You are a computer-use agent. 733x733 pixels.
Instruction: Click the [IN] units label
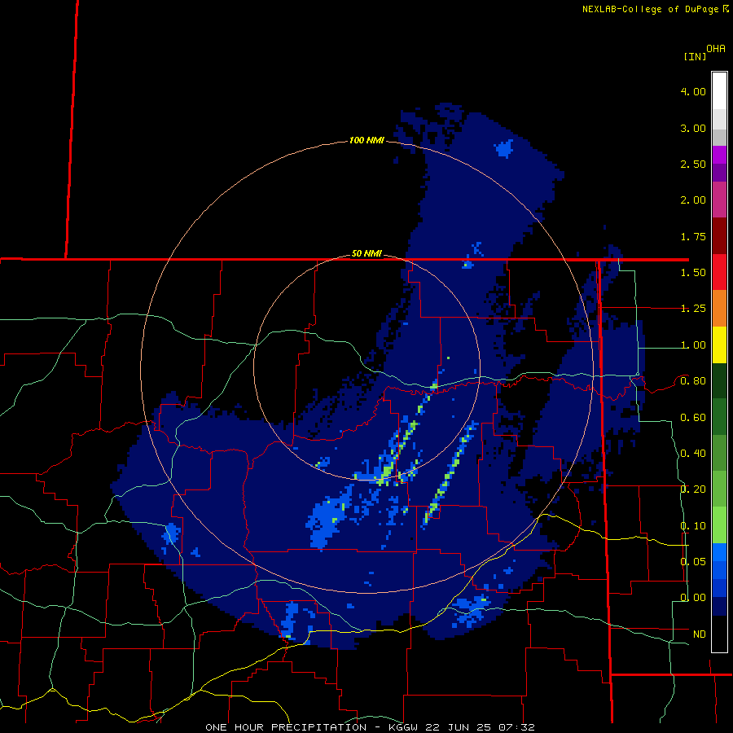(695, 56)
